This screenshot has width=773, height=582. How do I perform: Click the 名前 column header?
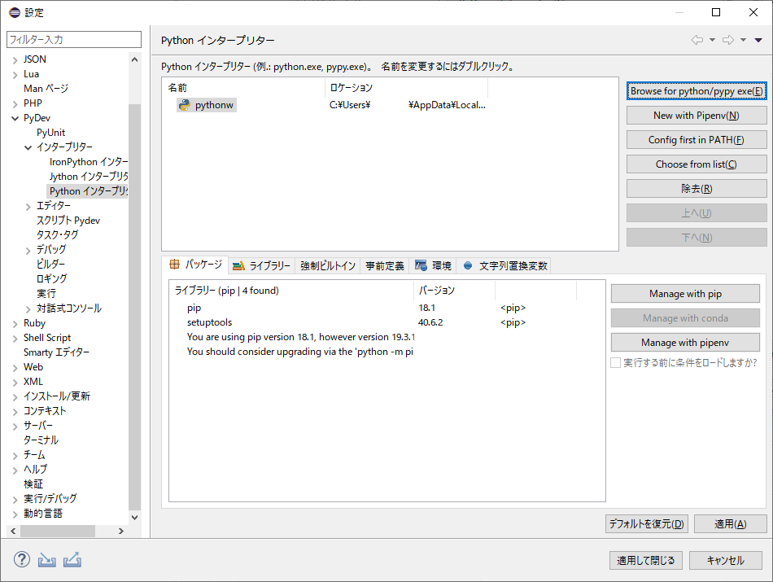tap(244, 88)
